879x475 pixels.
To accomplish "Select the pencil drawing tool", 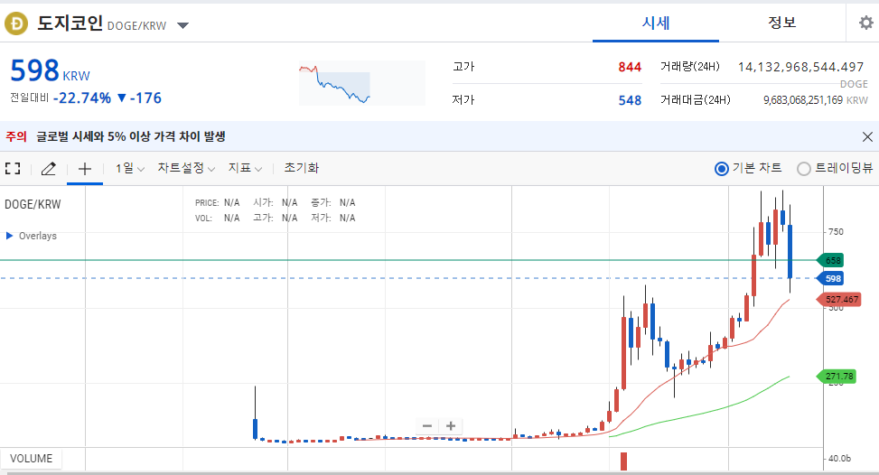I will (49, 168).
